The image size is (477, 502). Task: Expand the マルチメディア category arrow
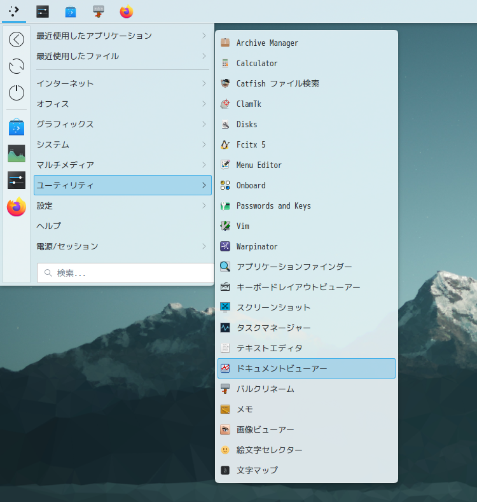click(x=204, y=165)
